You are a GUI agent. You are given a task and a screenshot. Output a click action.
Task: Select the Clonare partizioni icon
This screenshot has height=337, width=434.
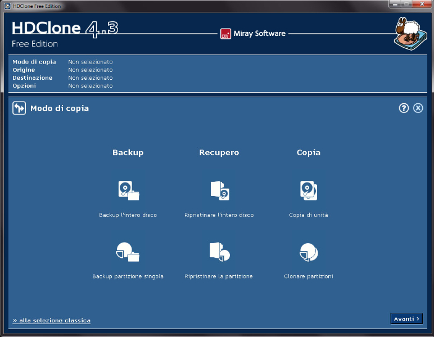(x=309, y=252)
